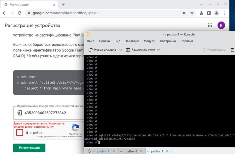Click the terminal cursor prompt line
Screen dimensions: 235x154
(92, 143)
